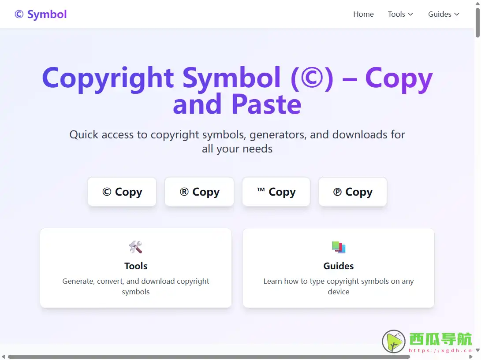Viewport: 481px width, 360px height.
Task: Open the Tools dropdown in navigation
Action: [x=400, y=14]
